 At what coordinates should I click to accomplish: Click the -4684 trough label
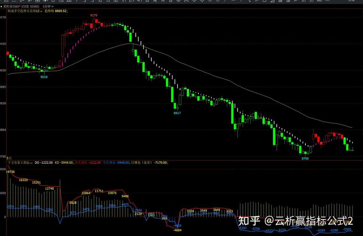[177, 230]
